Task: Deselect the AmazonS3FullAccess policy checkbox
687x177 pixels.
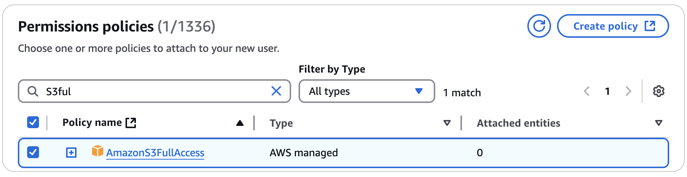Action: [33, 152]
